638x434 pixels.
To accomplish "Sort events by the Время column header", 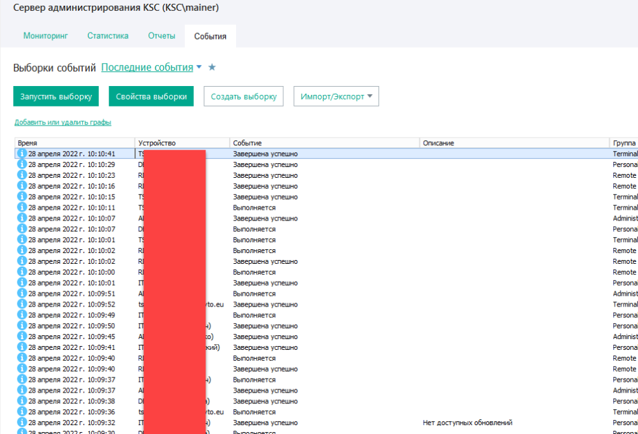I will 73,143.
